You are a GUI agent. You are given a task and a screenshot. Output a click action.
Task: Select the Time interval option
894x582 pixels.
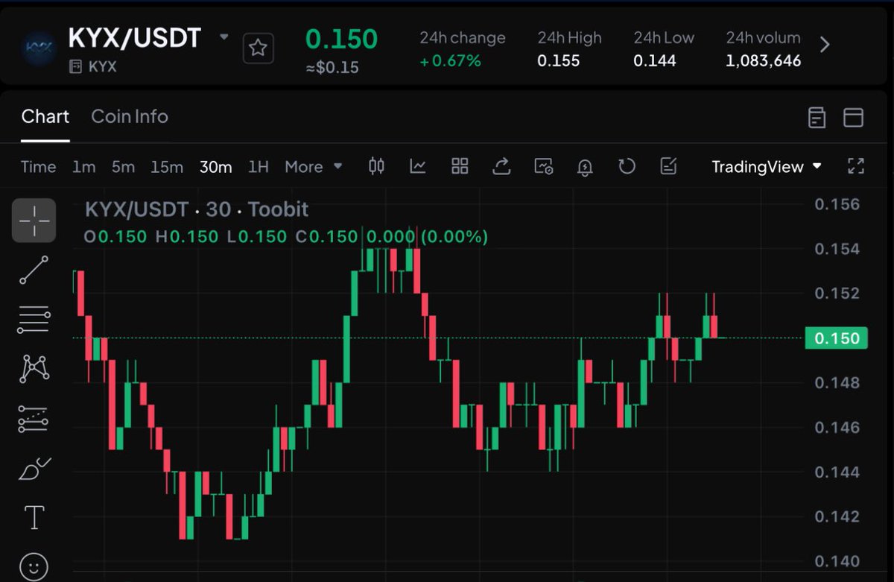(39, 167)
